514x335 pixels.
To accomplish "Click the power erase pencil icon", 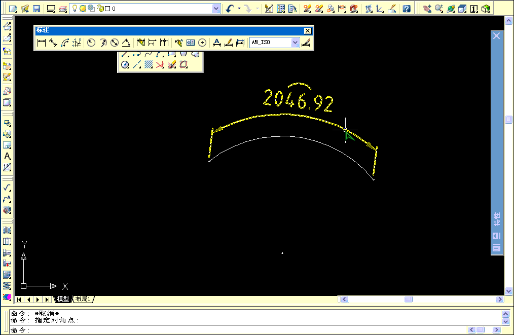I will (319, 9).
